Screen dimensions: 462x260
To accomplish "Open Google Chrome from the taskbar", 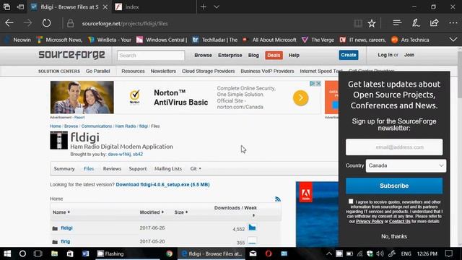I will pyautogui.click(x=169, y=253).
